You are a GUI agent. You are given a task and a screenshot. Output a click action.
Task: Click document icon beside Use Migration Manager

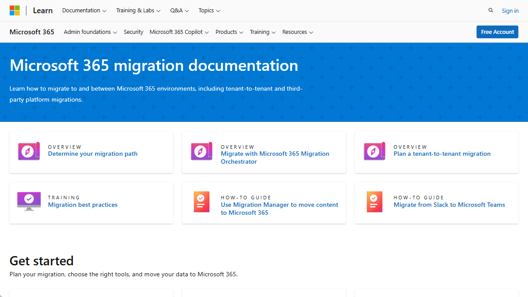202,202
